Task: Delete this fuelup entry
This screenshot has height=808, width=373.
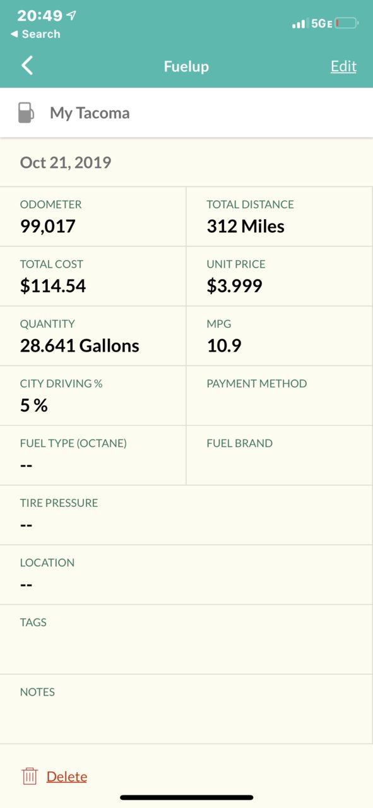Action: tap(67, 776)
